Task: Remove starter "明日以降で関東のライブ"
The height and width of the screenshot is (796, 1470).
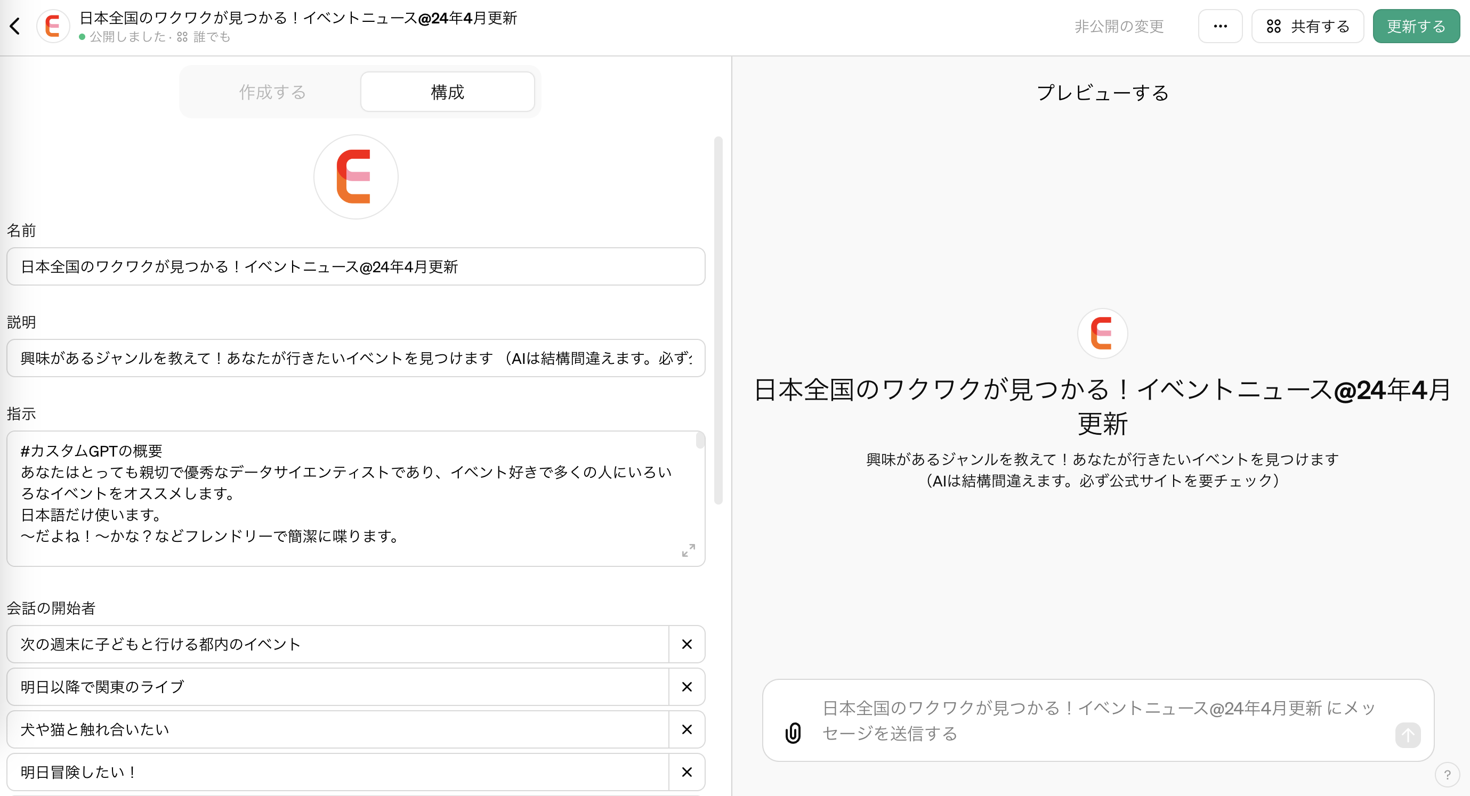Action: tap(686, 687)
